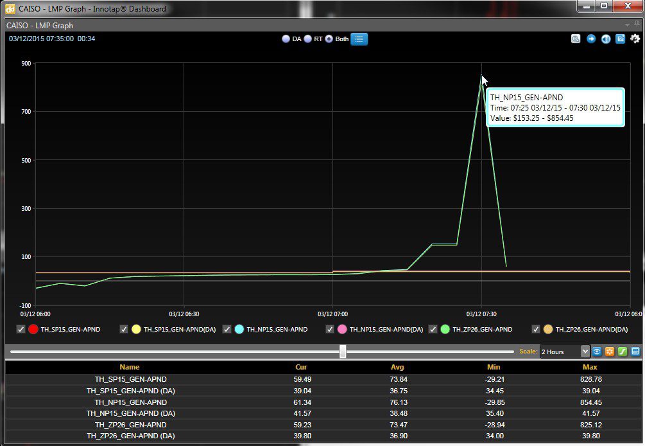Image resolution: width=645 pixels, height=446 pixels.
Task: Click the Min value -29.85
Action: (x=494, y=402)
